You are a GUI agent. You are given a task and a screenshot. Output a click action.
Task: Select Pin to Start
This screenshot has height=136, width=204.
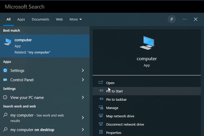tap(147, 91)
